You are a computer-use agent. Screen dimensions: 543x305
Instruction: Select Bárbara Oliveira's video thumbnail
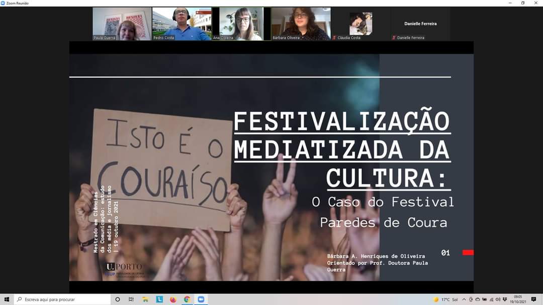point(301,24)
